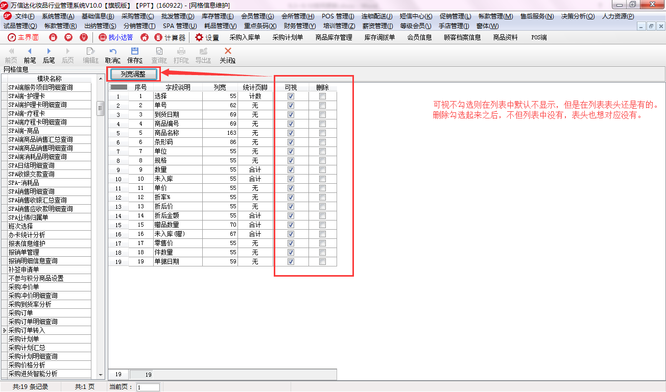Check 删除 checkbox for 到货日期 row
The image size is (666, 392).
322,114
